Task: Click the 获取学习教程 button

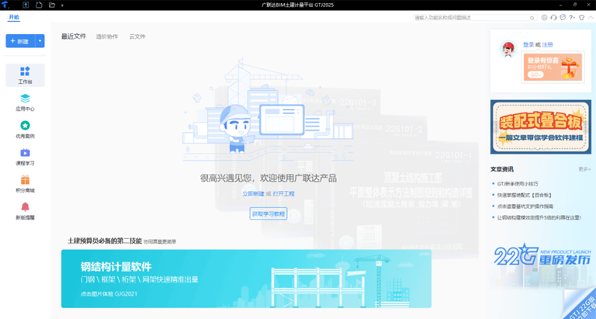Action: (269, 213)
